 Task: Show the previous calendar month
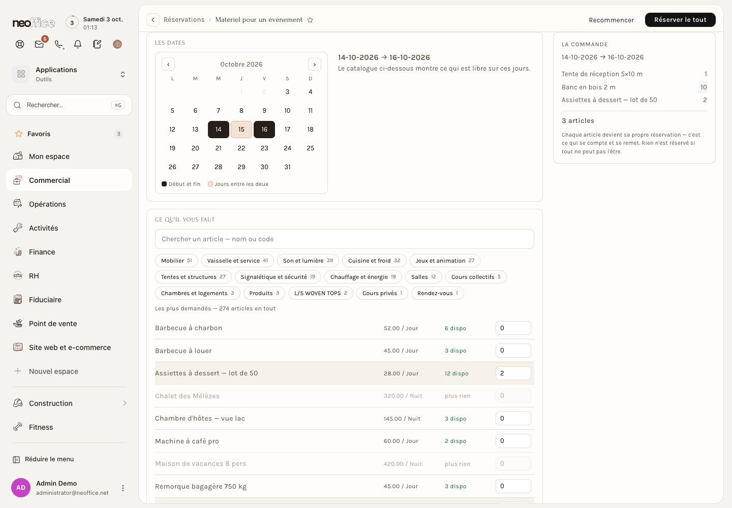pyautogui.click(x=168, y=65)
